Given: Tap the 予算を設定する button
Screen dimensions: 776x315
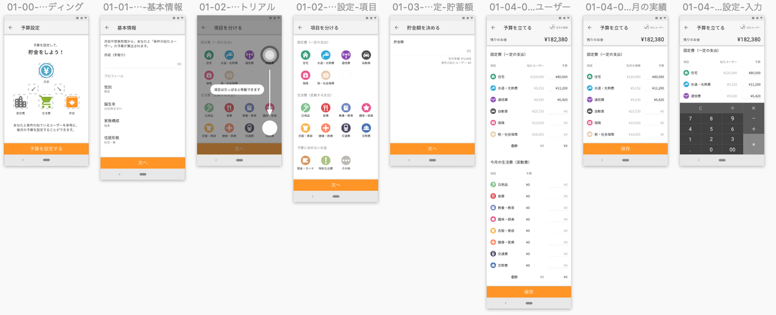Looking at the screenshot, I should point(46,148).
